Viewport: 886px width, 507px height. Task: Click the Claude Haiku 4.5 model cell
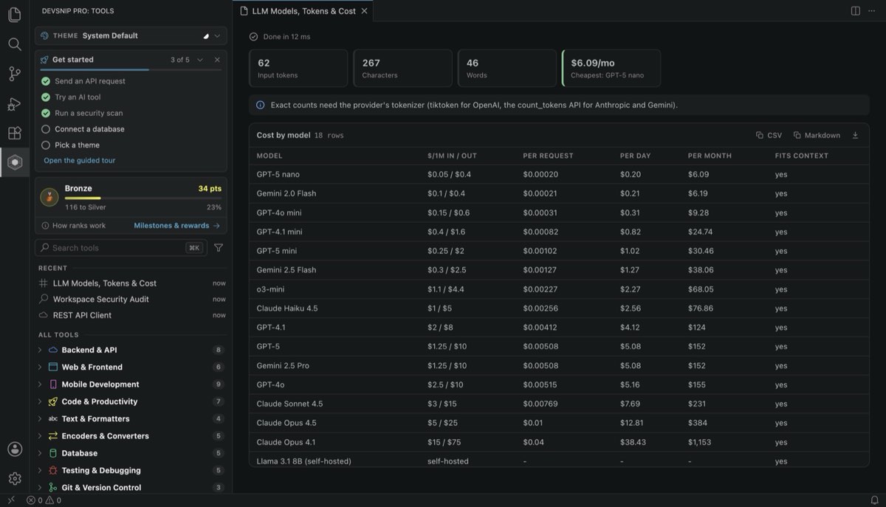[x=287, y=308]
